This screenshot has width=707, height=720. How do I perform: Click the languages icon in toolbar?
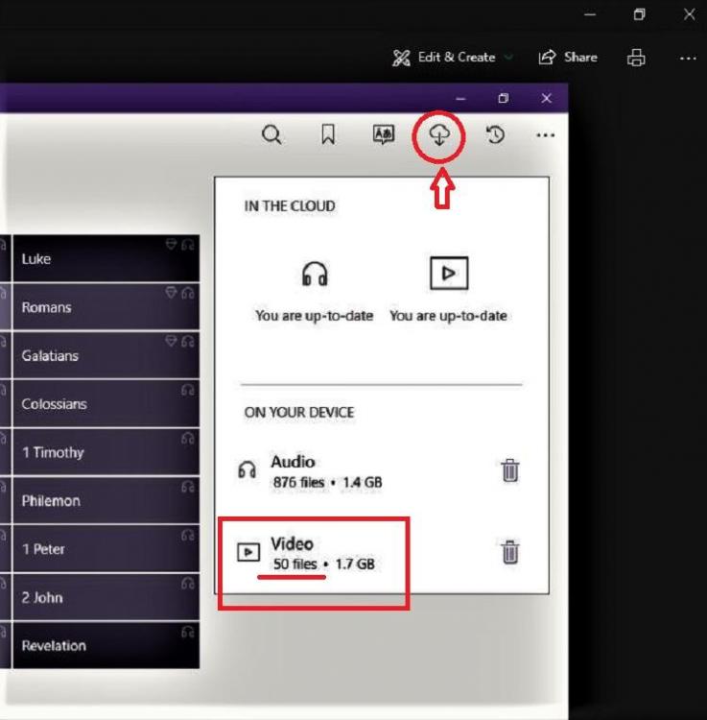(x=384, y=135)
